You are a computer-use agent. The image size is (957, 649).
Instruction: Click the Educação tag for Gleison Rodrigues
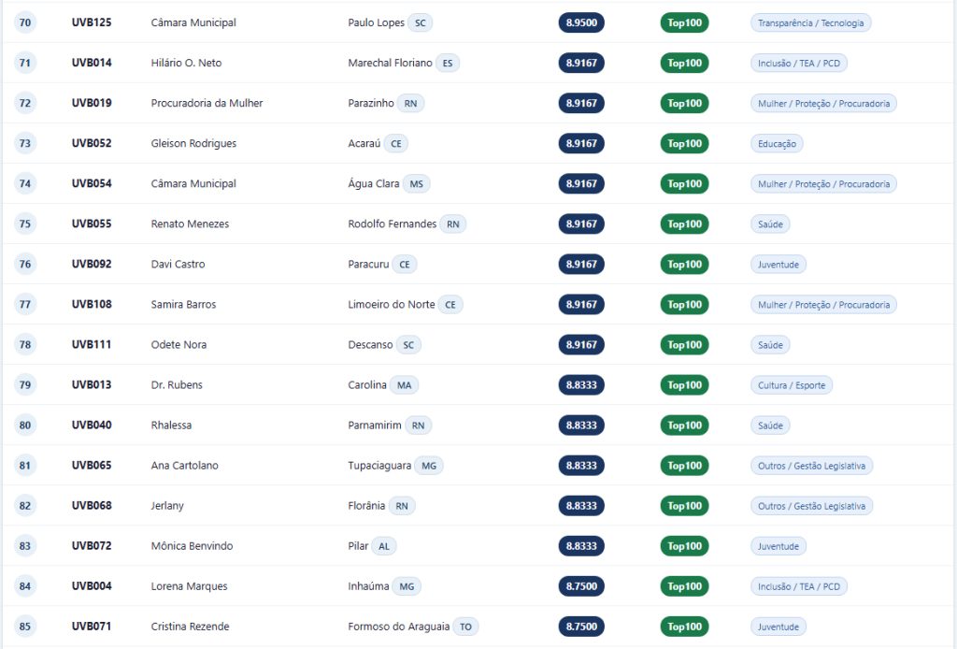pos(777,143)
